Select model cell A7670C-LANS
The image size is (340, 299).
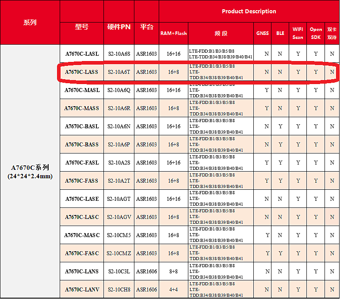coord(82,271)
